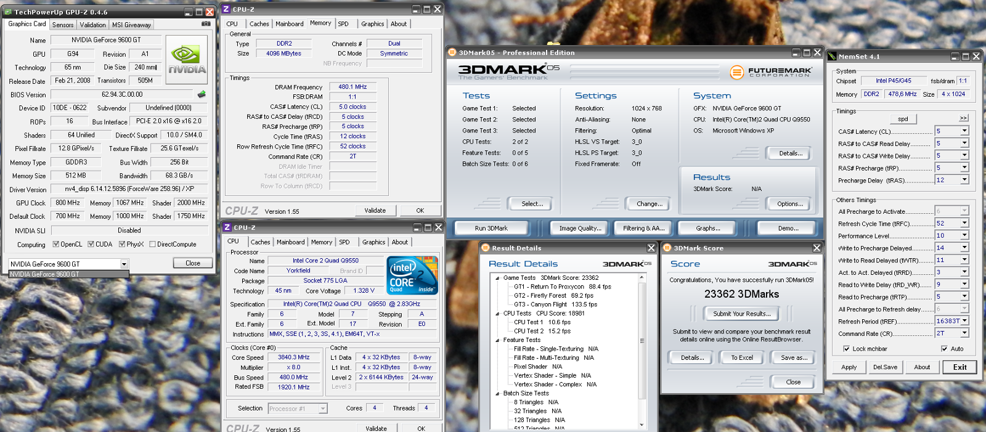Viewport: 986px width, 432px height.
Task: Click the Graphs... button in 3DMark05
Action: [708, 228]
